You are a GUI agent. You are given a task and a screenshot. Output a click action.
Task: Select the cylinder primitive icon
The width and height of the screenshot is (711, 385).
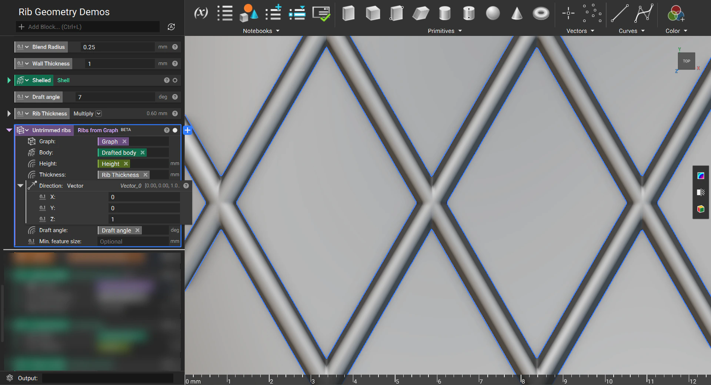444,14
